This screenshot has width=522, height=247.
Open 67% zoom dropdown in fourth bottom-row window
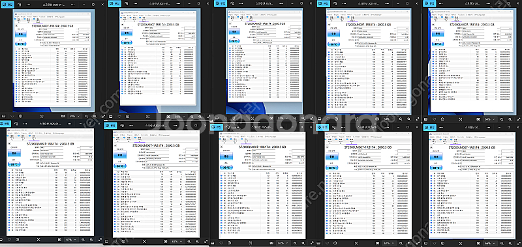[389, 243]
